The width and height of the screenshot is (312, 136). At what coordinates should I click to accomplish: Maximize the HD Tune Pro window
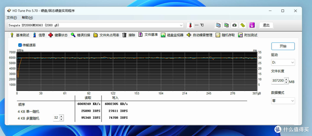pos(283,11)
